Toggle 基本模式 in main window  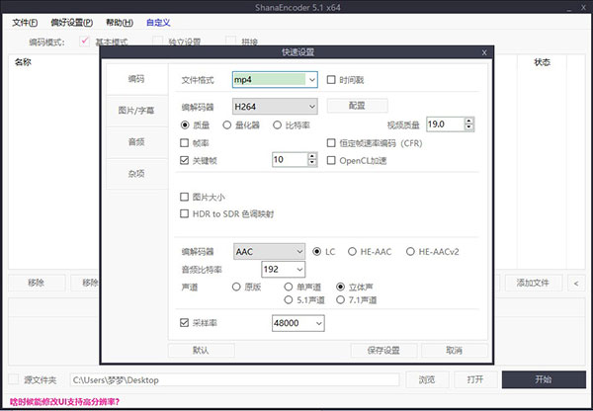[x=84, y=41]
